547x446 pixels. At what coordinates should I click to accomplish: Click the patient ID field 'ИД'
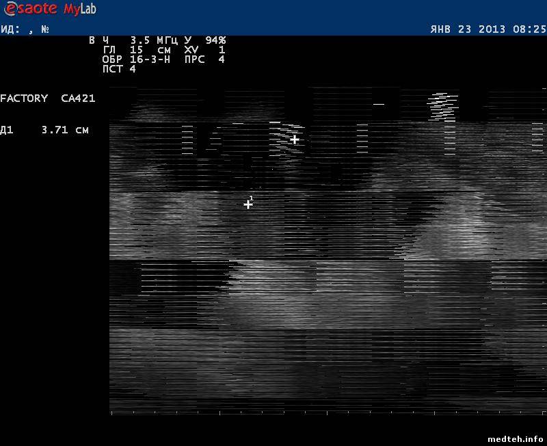pos(10,29)
